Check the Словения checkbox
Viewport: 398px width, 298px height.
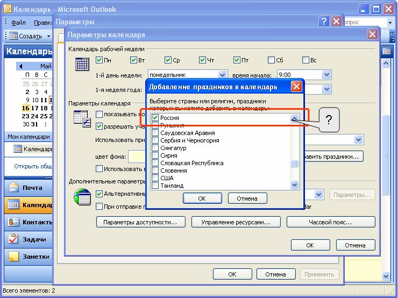click(155, 171)
